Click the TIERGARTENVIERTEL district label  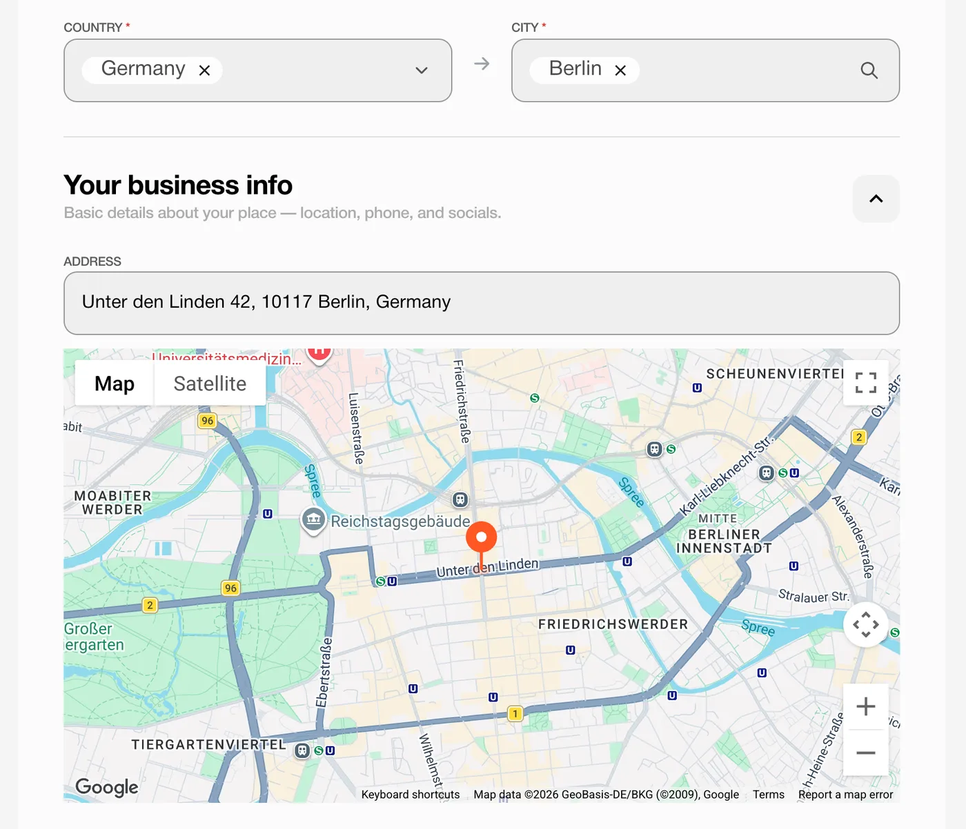[208, 745]
